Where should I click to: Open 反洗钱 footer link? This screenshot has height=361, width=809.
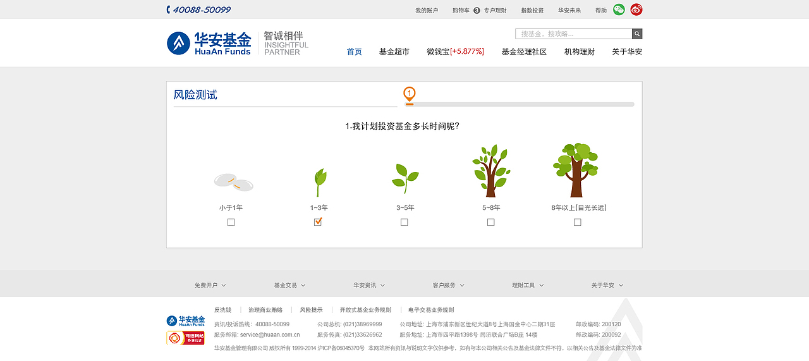point(222,310)
